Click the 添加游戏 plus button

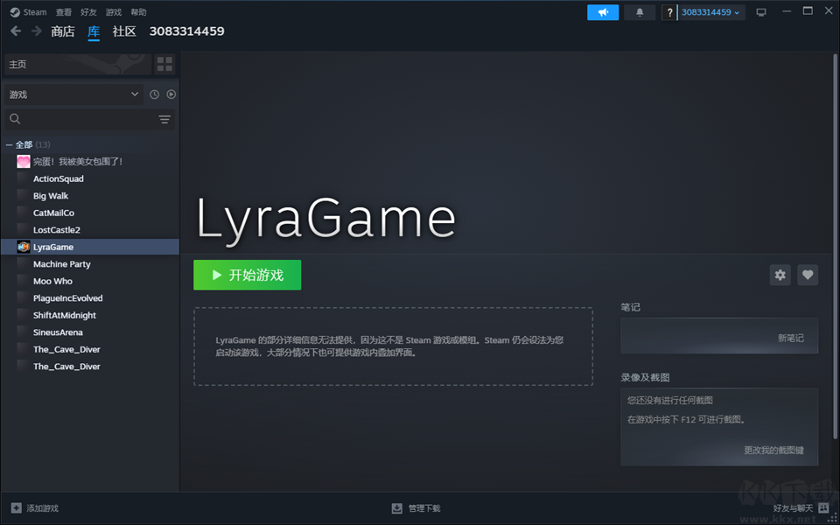click(x=35, y=508)
